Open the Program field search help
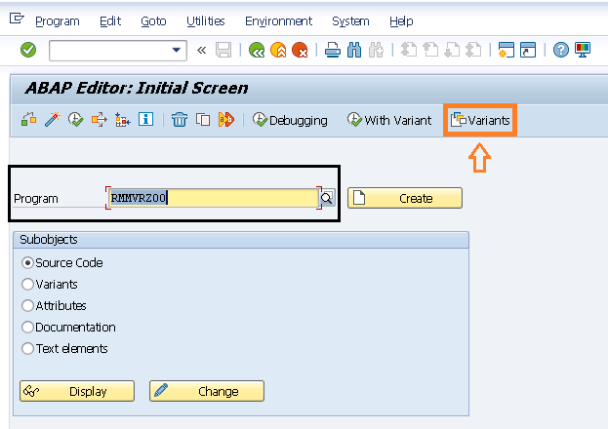Viewport: 608px width, 429px height. [x=327, y=198]
